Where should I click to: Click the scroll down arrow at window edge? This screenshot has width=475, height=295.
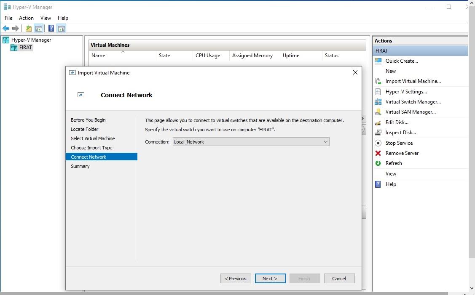coord(472,288)
